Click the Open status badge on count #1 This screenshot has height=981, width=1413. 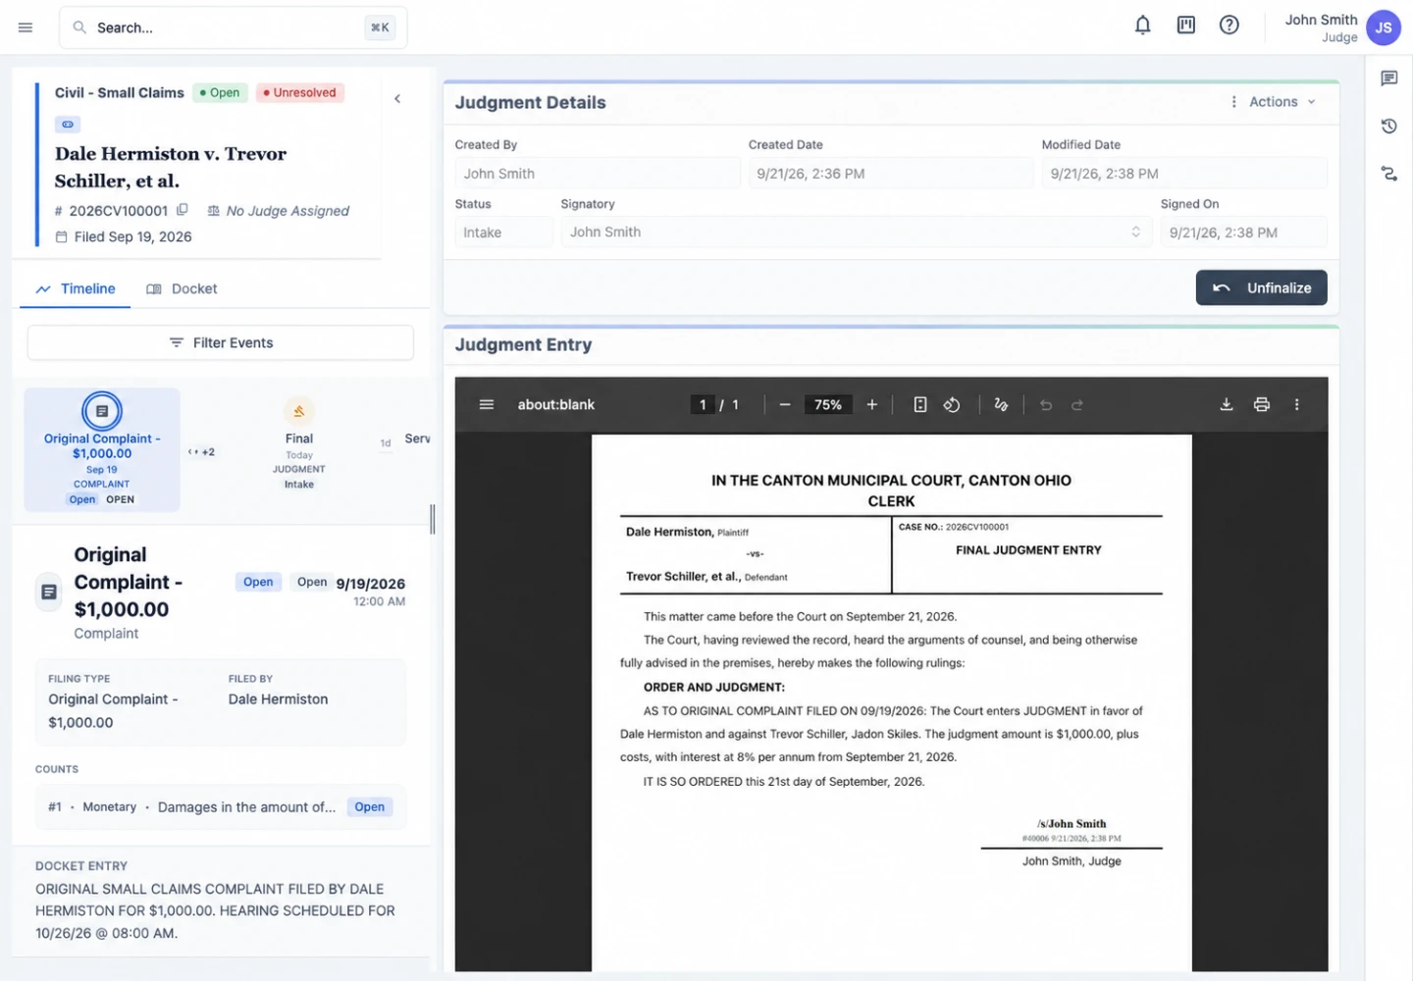pos(370,806)
